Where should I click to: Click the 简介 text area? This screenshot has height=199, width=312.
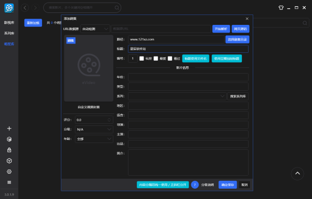pyautogui.click(x=188, y=162)
